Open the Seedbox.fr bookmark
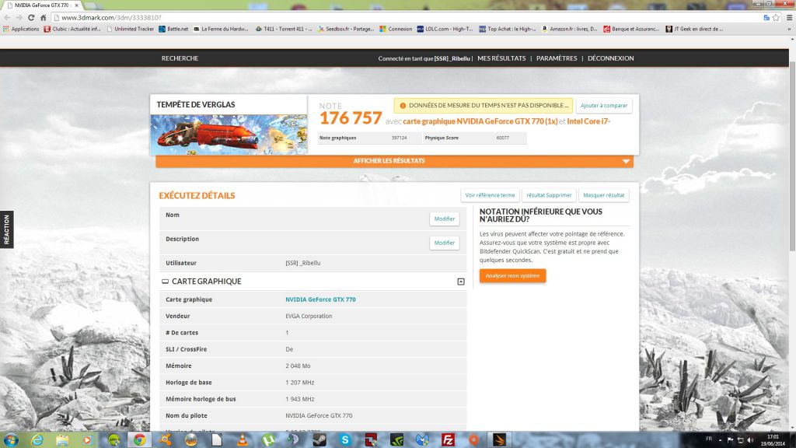Image resolution: width=796 pixels, height=448 pixels. coord(346,29)
